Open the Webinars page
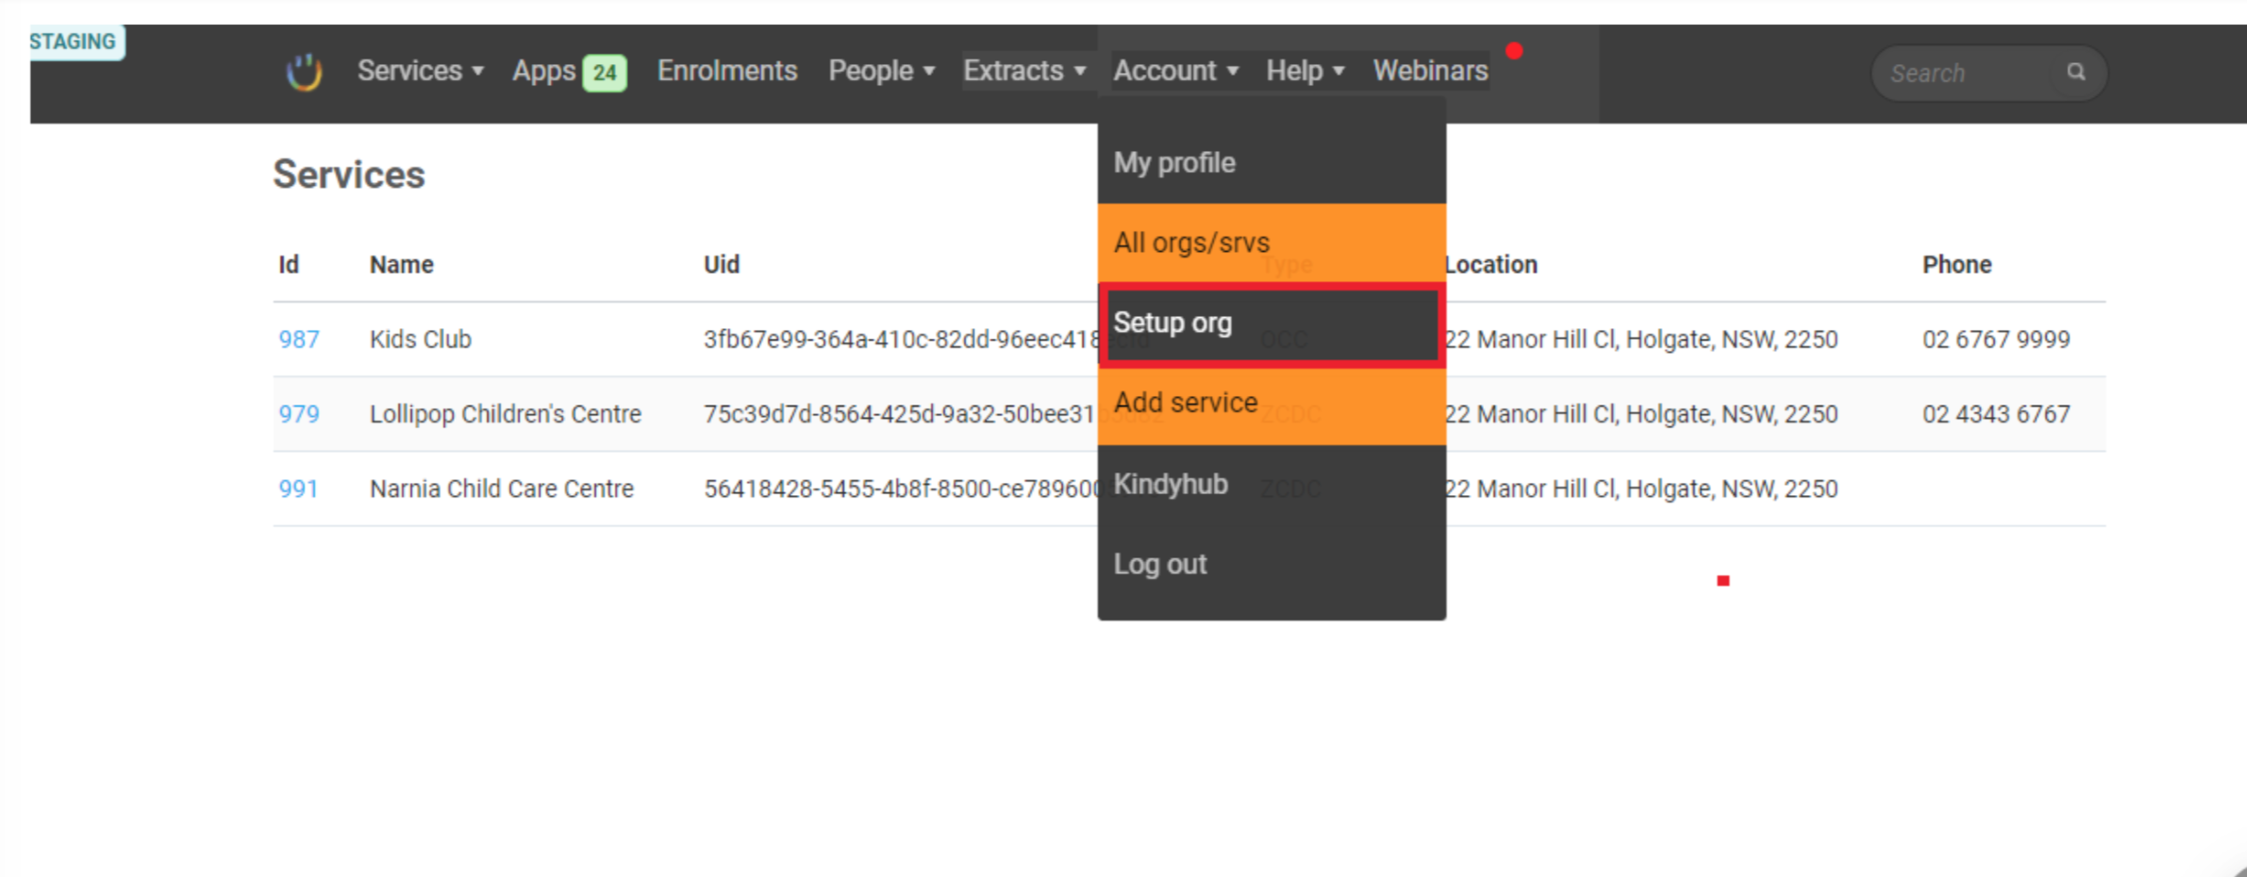 [1430, 71]
